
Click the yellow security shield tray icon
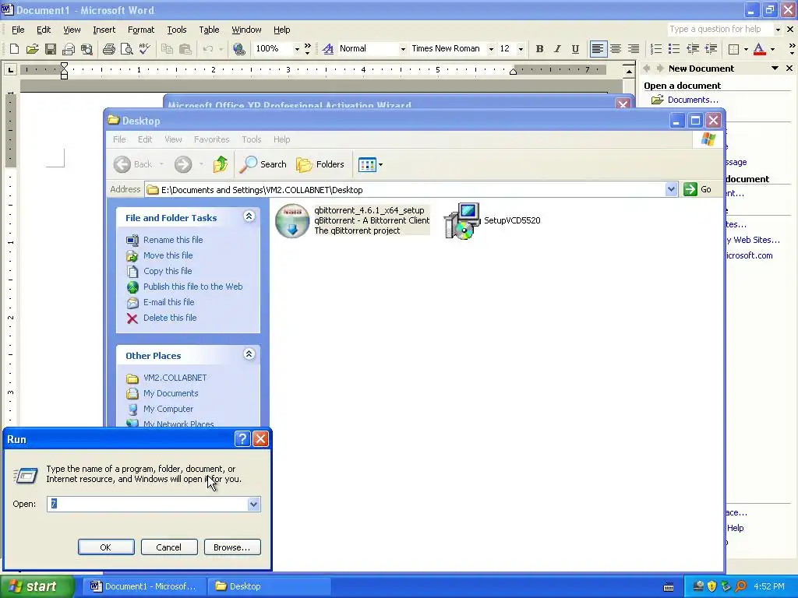point(711,586)
